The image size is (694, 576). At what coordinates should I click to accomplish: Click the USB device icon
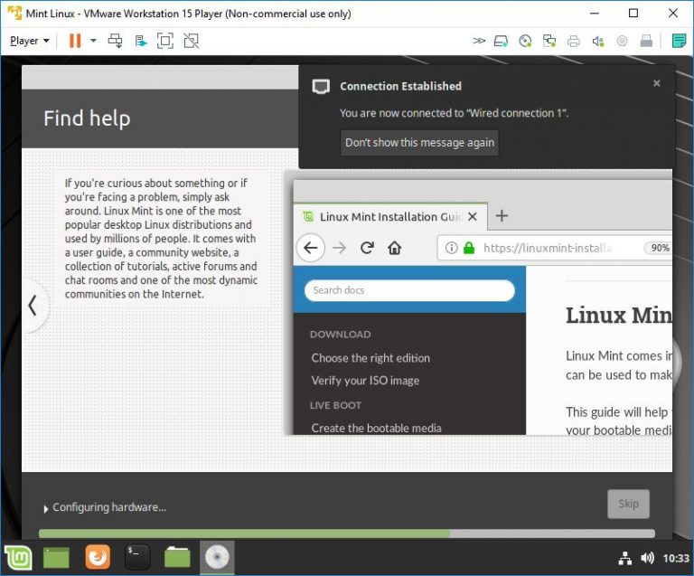[x=646, y=42]
